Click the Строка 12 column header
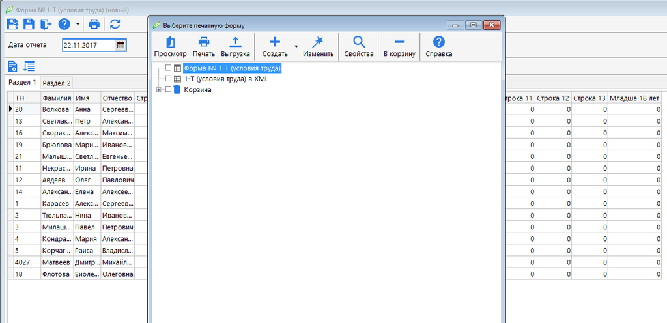 (553, 98)
